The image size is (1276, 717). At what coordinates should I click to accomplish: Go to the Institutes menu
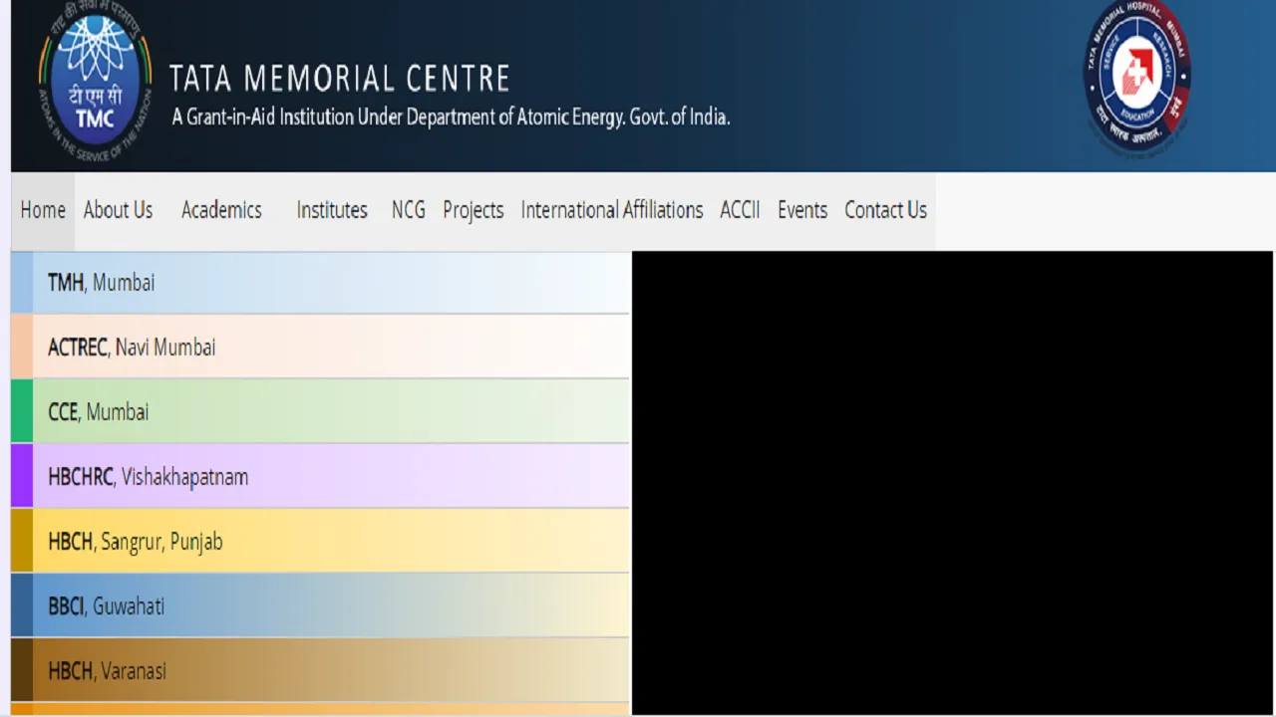[332, 210]
